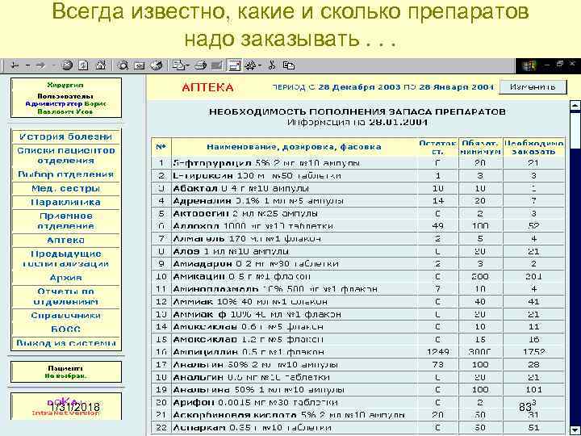581x436 pixels.
Task: Click the L-тироксин row name
Action: pos(203,176)
